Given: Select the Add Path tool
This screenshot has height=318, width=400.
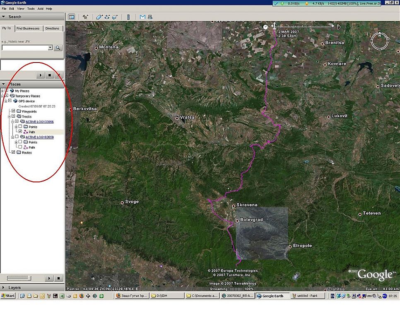Looking at the screenshot, I should click(x=107, y=17).
